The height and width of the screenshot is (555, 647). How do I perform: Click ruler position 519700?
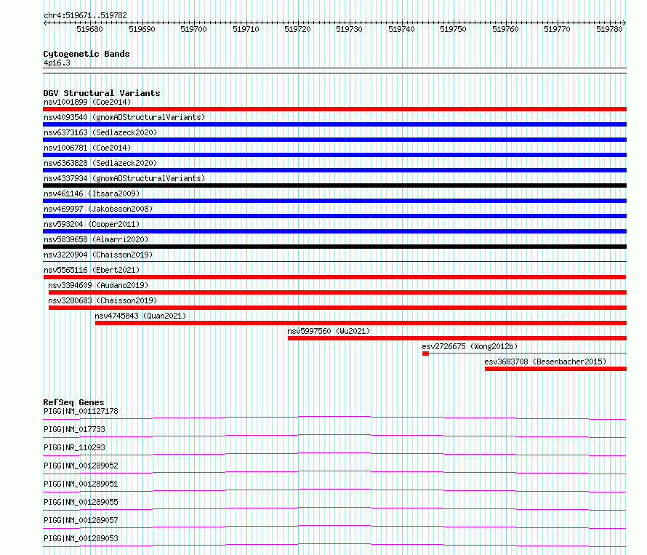pos(193,29)
